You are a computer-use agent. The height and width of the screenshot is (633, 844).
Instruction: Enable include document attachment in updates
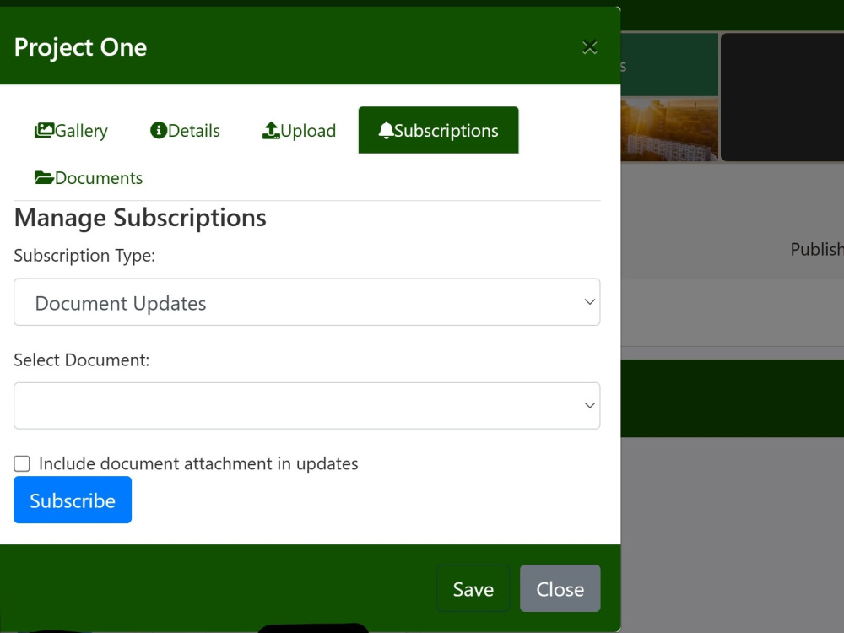tap(21, 463)
